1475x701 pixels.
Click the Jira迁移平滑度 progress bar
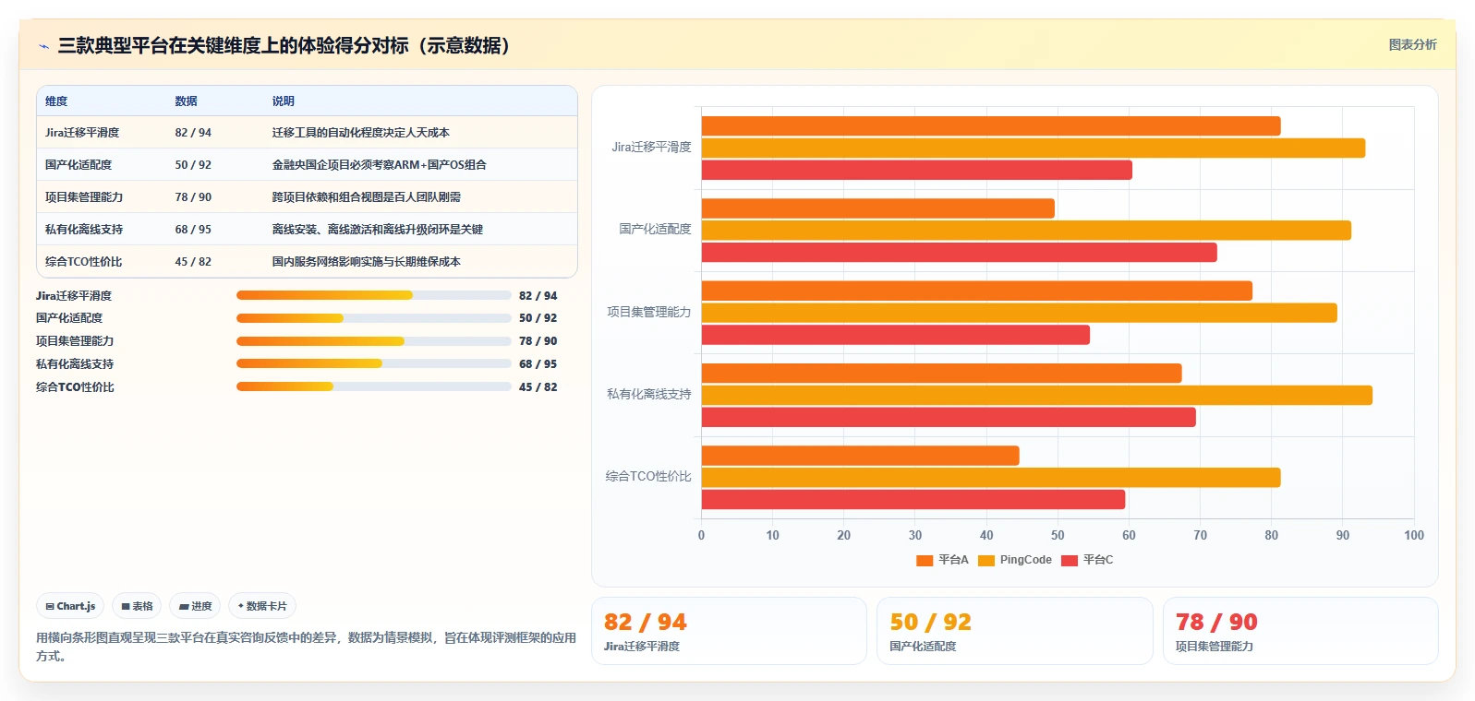coord(374,295)
